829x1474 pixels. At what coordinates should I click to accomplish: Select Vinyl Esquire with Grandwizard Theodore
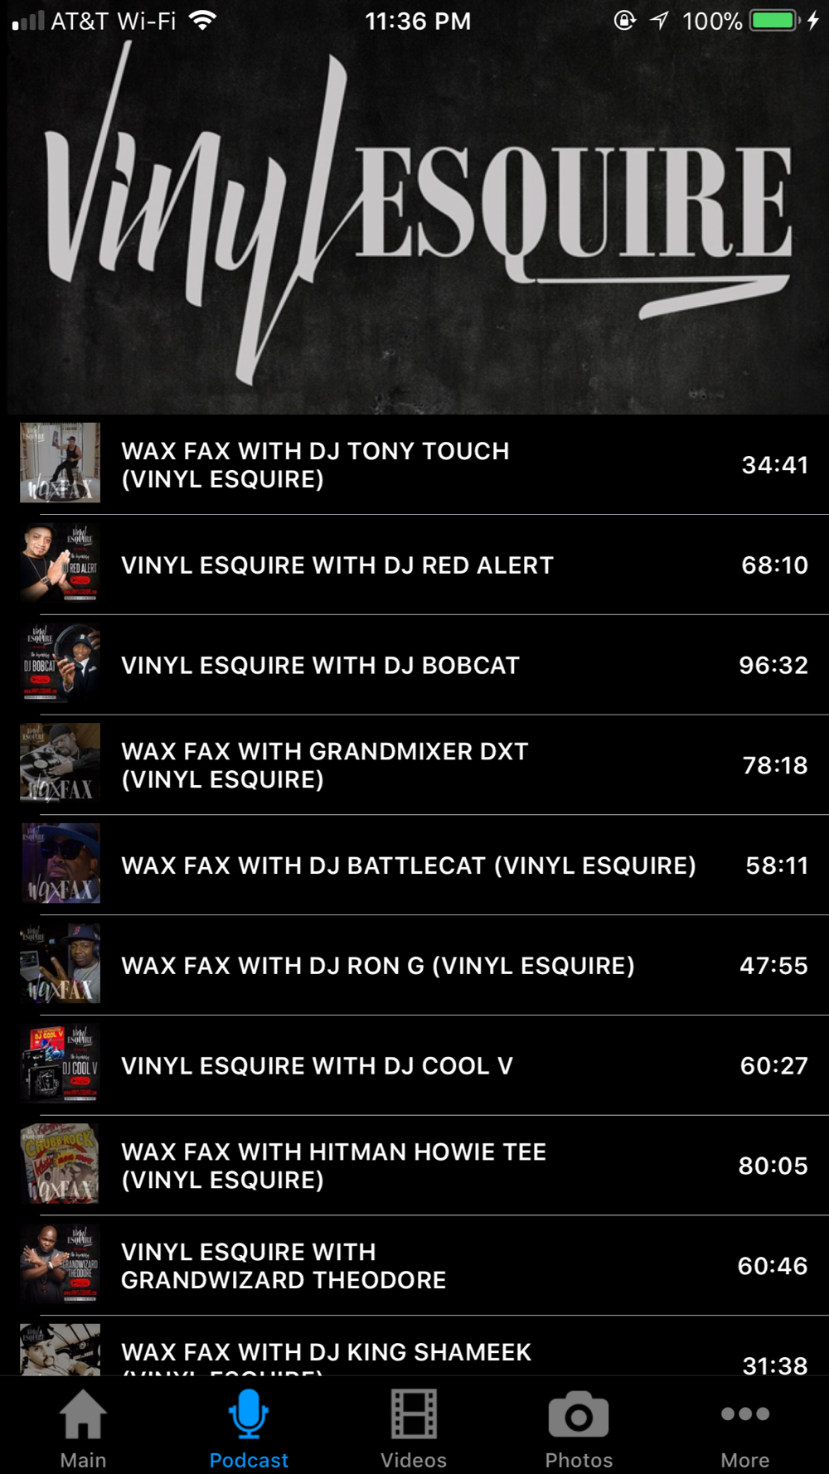pos(414,1266)
